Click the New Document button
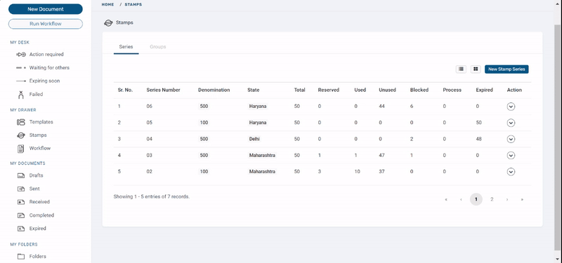This screenshot has height=263, width=562. [46, 9]
